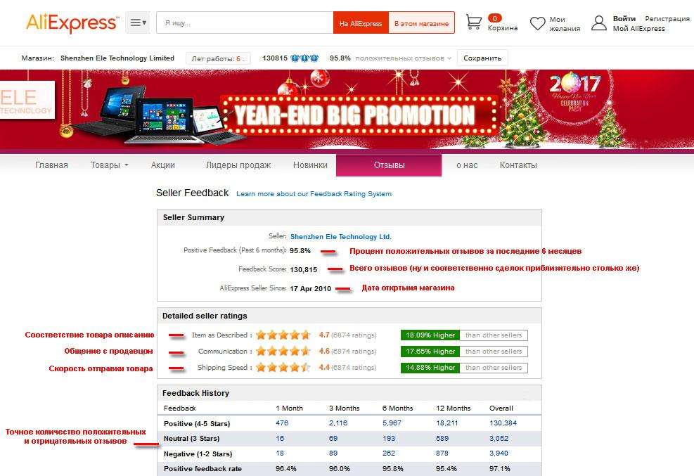Click the 'Мои желания' wishlist label
Image resolution: width=694 pixels, height=476 pixels.
pyautogui.click(x=565, y=24)
